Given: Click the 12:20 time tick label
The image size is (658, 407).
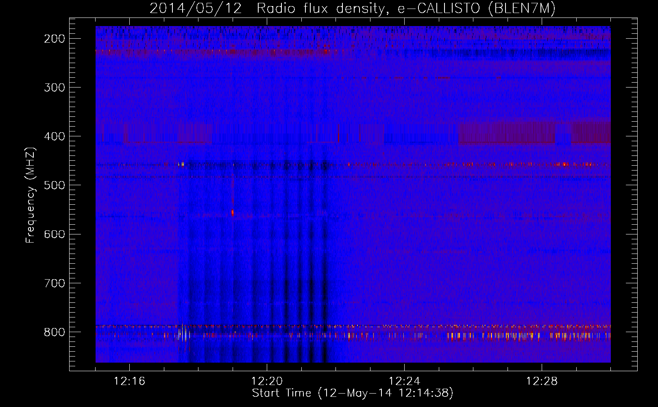Looking at the screenshot, I should 267,381.
